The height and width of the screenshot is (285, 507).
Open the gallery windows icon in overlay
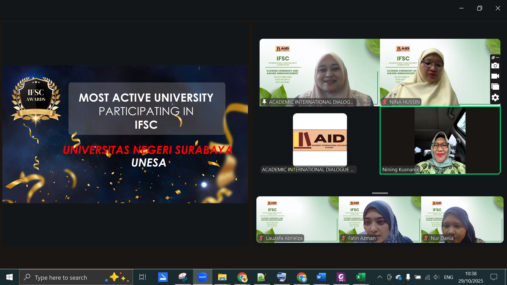tap(495, 87)
